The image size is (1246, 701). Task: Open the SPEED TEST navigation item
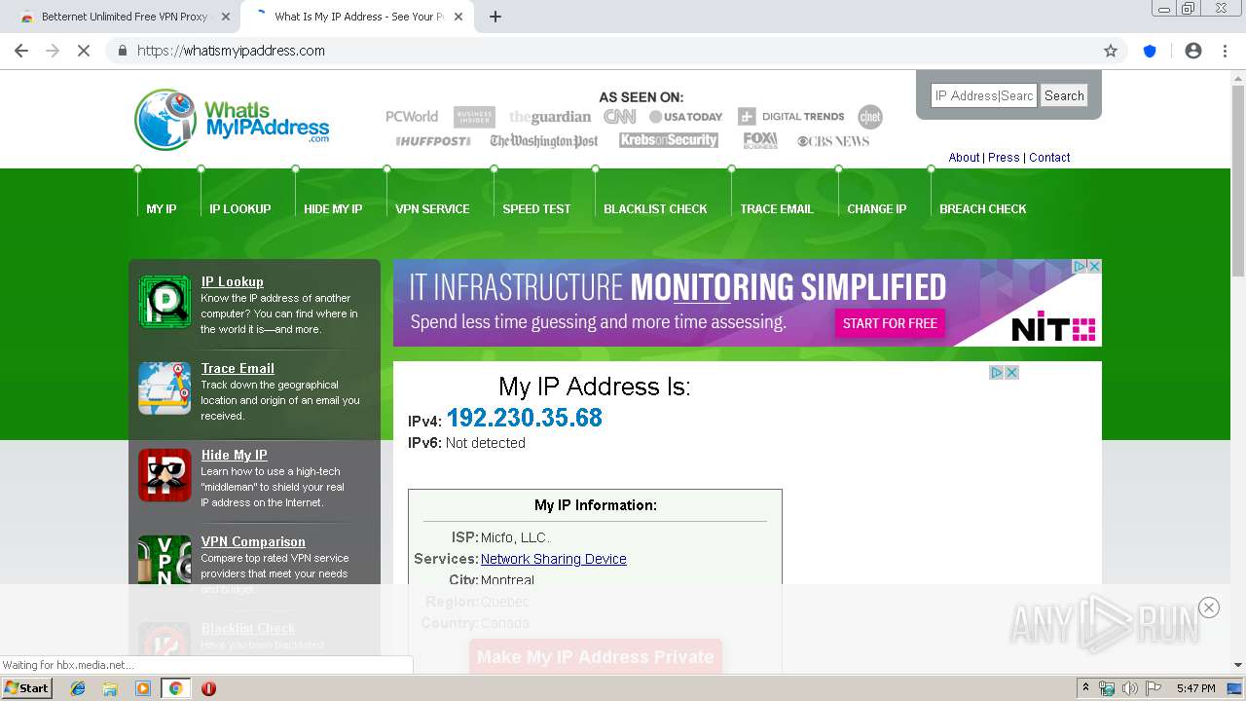(536, 209)
